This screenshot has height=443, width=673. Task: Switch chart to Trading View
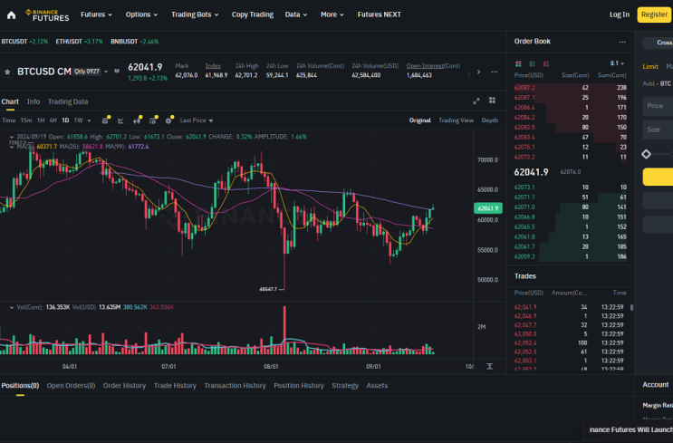click(456, 120)
